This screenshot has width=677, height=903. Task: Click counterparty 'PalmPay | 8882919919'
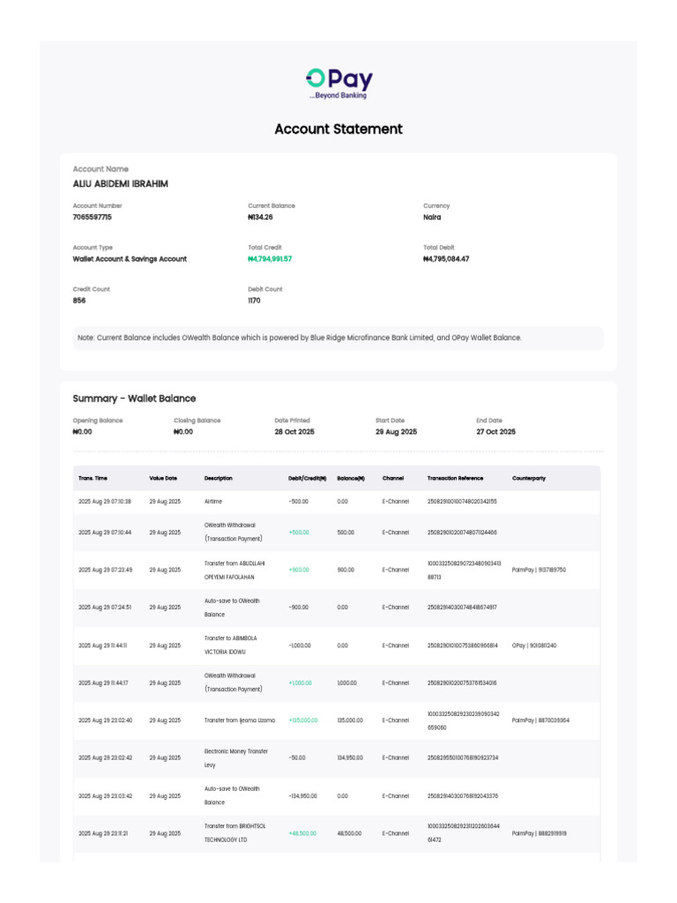539,833
